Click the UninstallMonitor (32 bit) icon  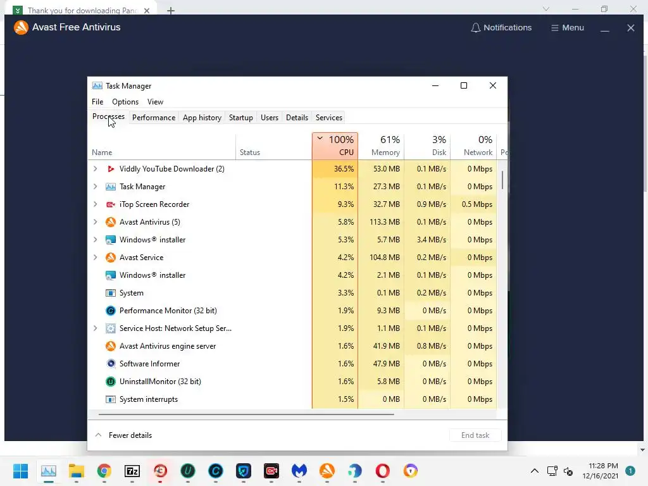pyautogui.click(x=110, y=382)
